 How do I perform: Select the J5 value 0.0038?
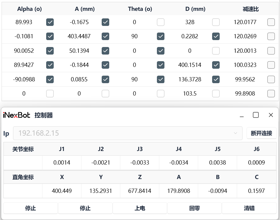pyautogui.click(x=218, y=162)
